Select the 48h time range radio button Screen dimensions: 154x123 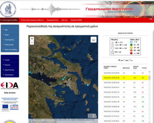pos(124,60)
